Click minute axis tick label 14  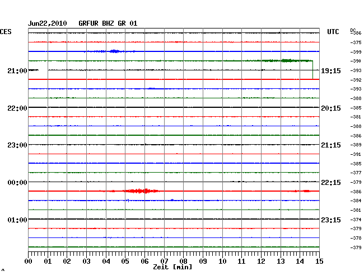pos(300,261)
